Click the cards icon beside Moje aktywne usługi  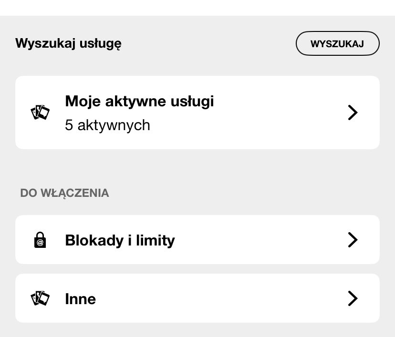point(40,112)
